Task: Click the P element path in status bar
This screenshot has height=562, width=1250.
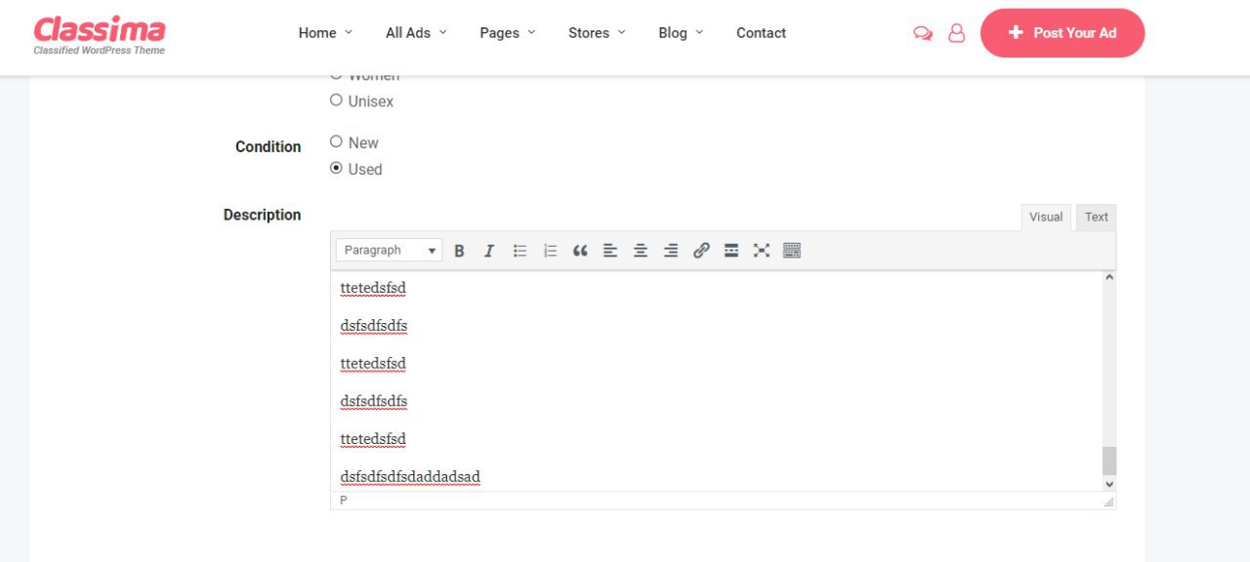Action: 344,501
